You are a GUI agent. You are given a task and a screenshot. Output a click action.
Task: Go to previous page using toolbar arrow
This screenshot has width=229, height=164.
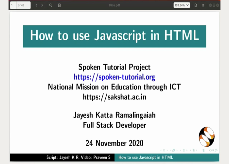tap(36, 5)
